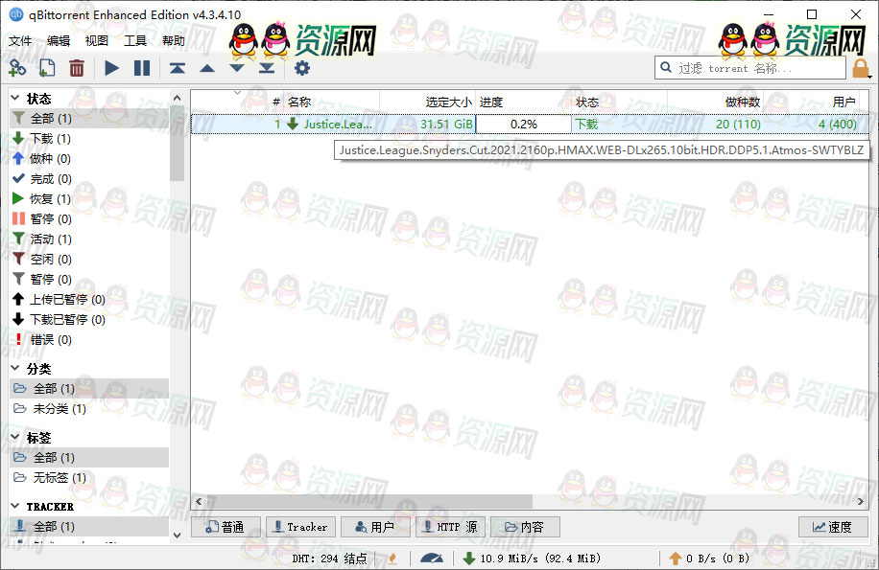Sort by 名称 column header

point(332,102)
